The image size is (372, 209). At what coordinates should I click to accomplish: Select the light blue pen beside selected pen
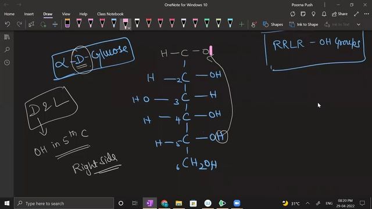(x=114, y=23)
